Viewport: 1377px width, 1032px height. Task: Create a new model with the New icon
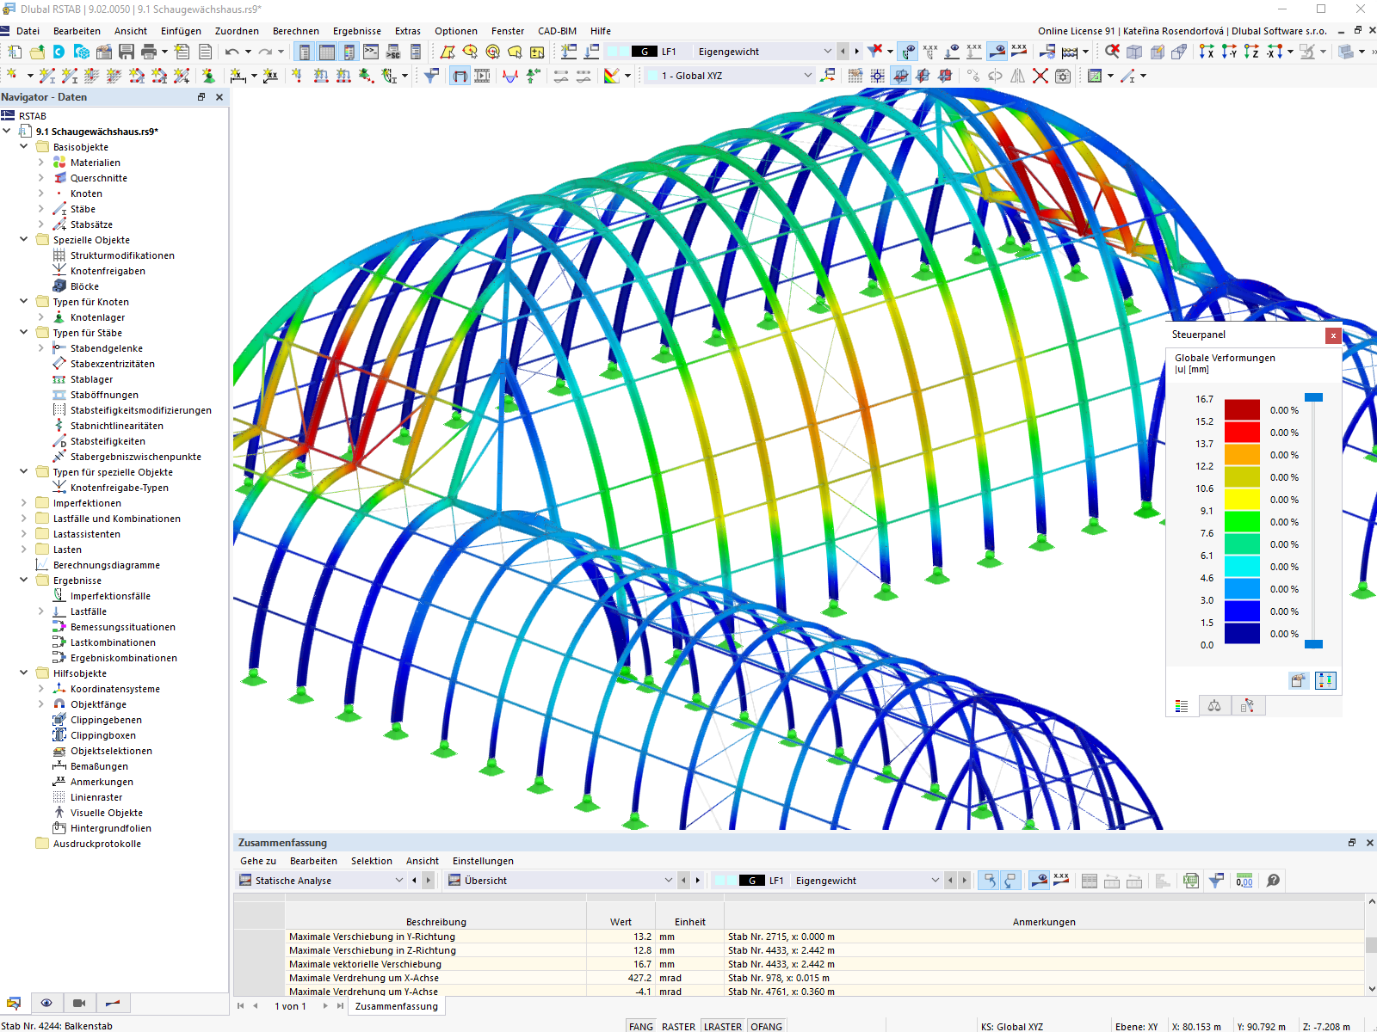pyautogui.click(x=13, y=52)
